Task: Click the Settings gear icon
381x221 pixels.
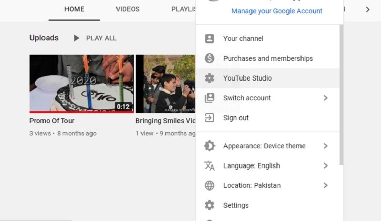Action: (210, 205)
